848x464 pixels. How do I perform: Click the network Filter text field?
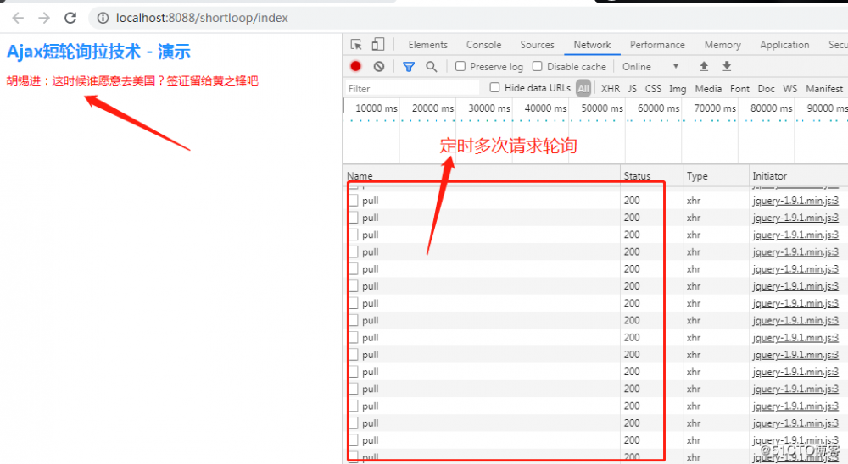[412, 88]
